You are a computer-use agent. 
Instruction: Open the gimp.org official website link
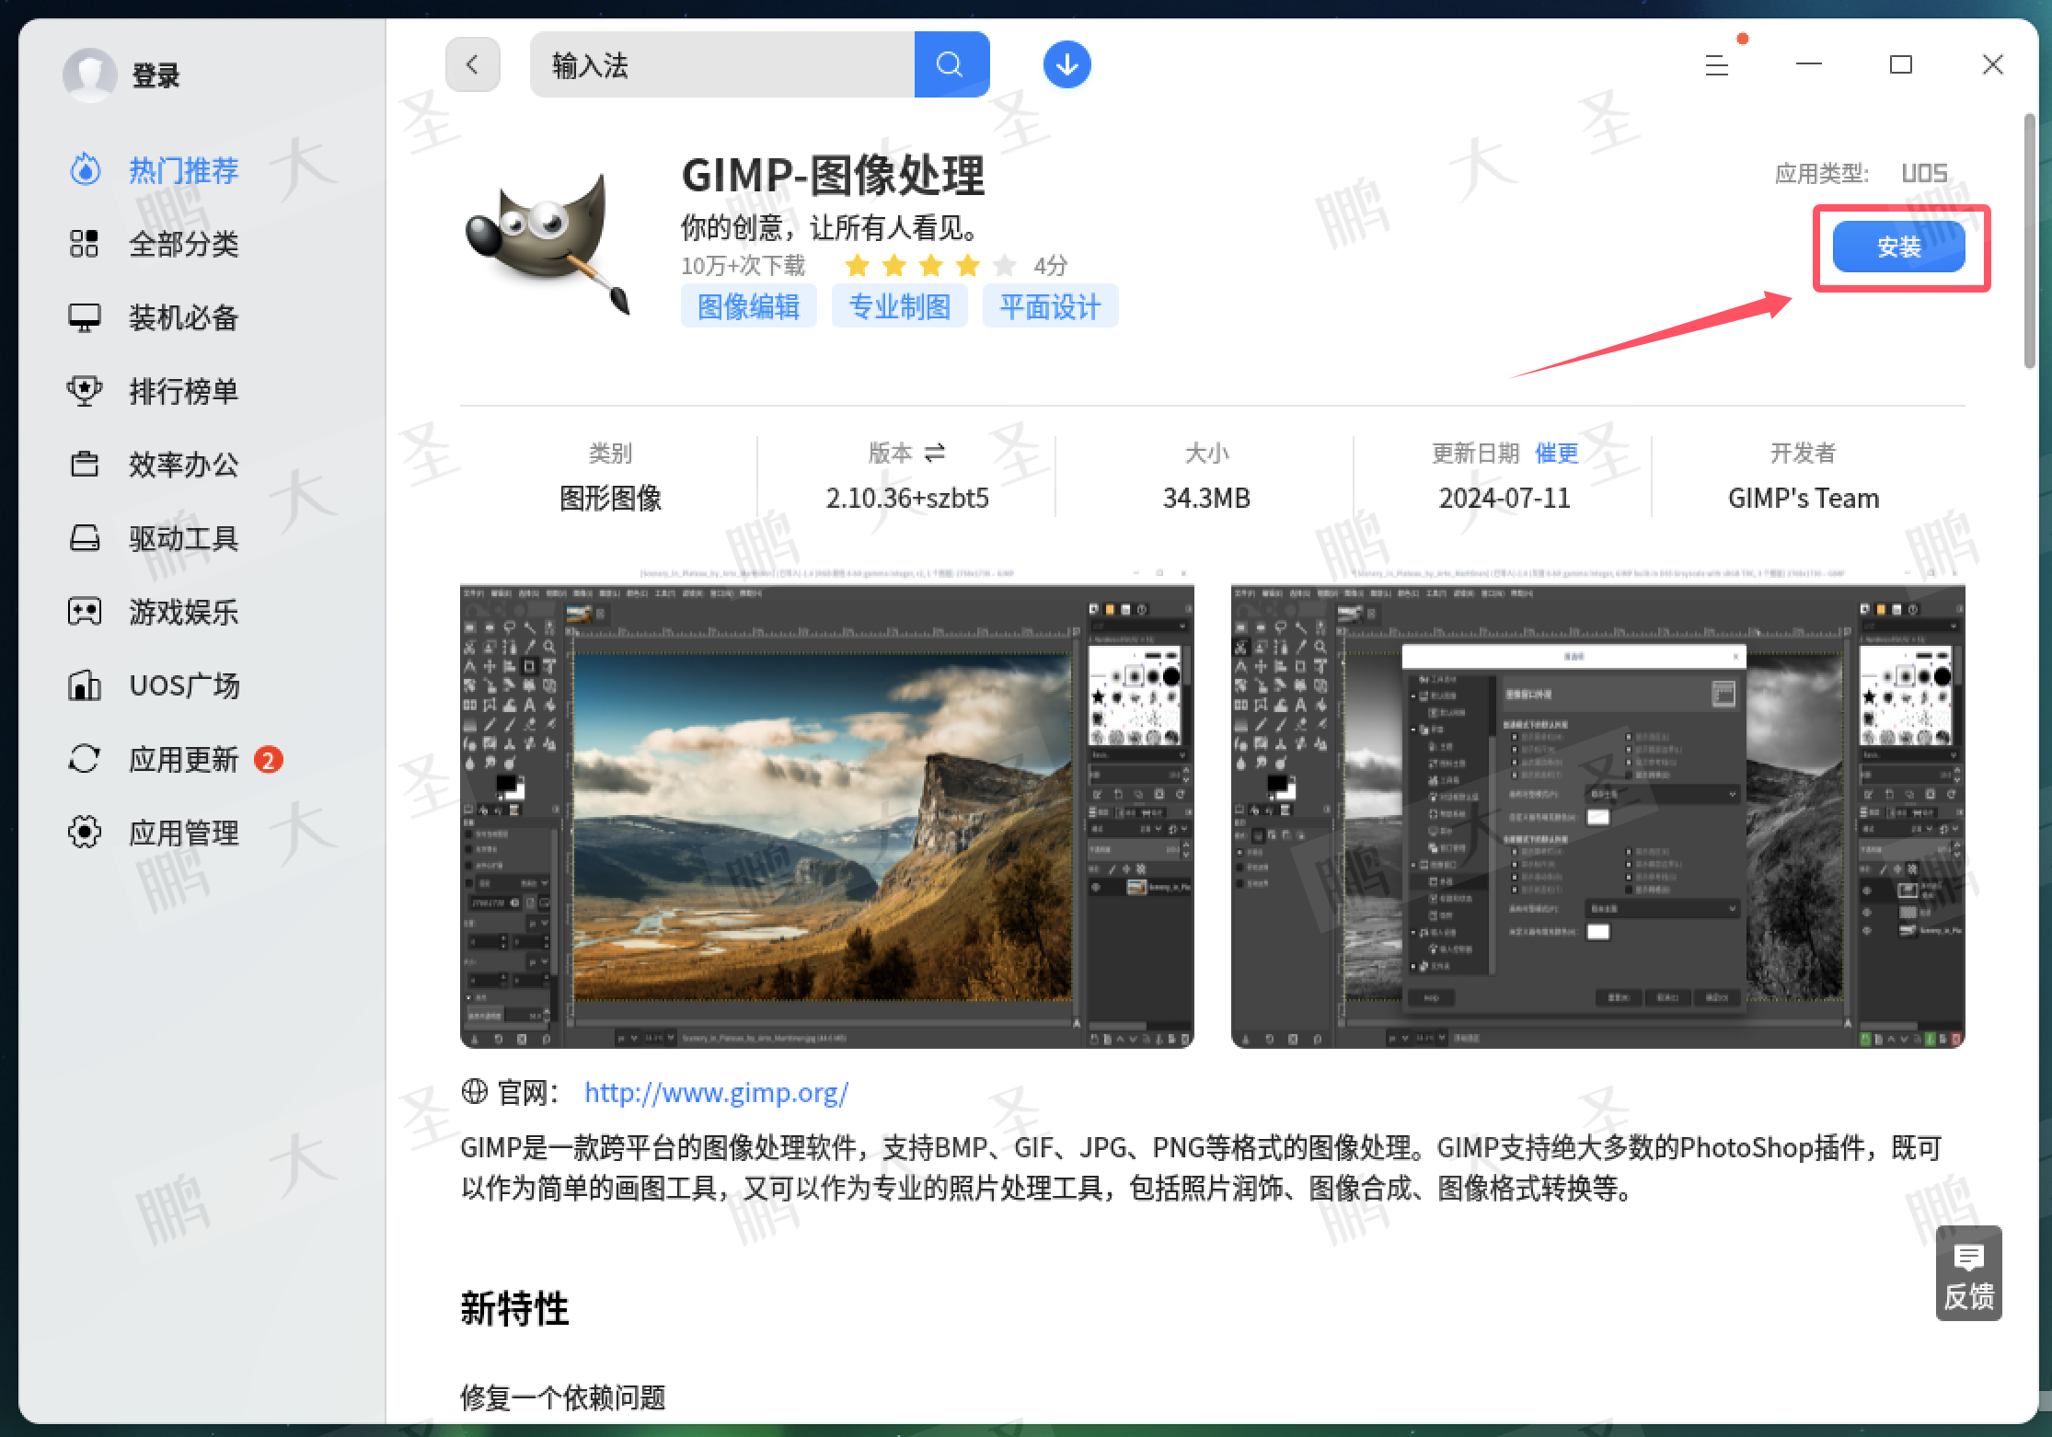tap(716, 1092)
